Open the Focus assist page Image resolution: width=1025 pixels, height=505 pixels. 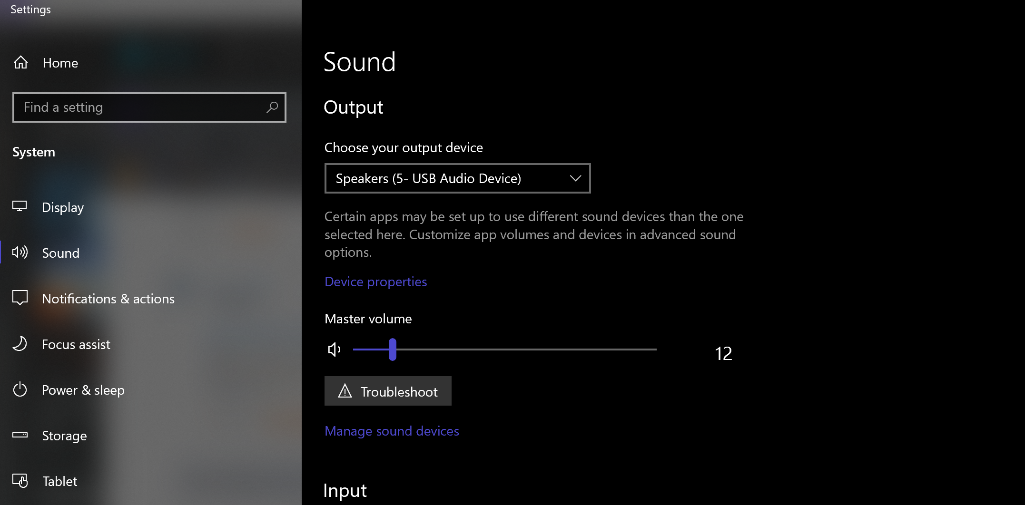tap(76, 344)
